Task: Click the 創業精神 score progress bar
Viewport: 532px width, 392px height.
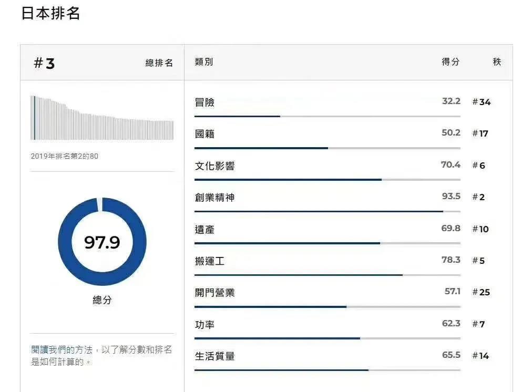Action: click(x=328, y=212)
